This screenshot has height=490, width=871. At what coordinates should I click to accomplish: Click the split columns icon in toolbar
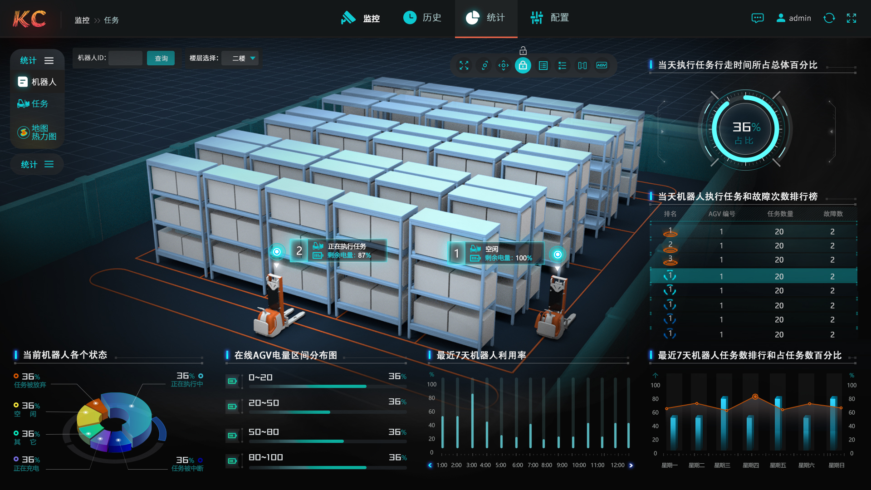582,65
